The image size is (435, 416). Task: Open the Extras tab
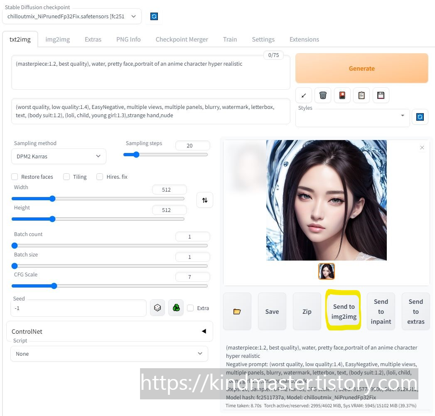[x=93, y=39]
